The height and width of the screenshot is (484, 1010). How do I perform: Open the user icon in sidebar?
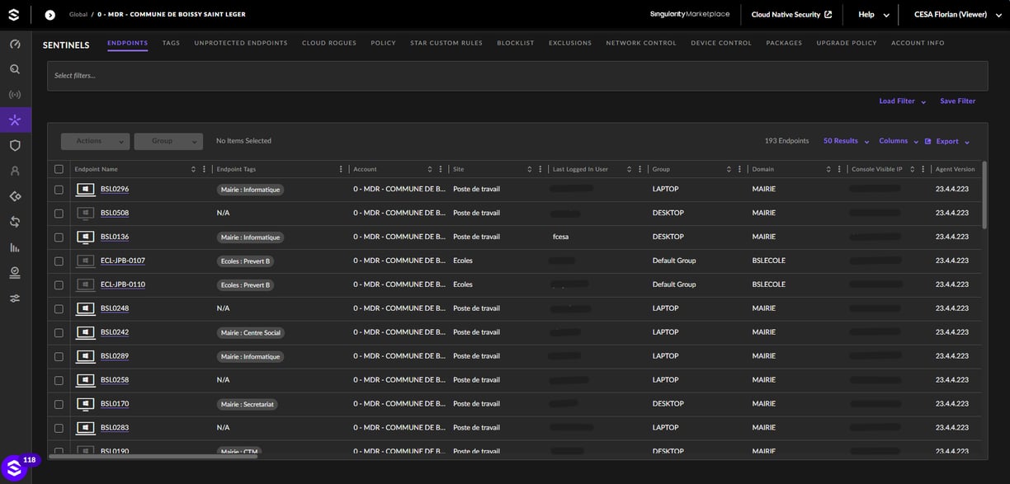tap(15, 171)
